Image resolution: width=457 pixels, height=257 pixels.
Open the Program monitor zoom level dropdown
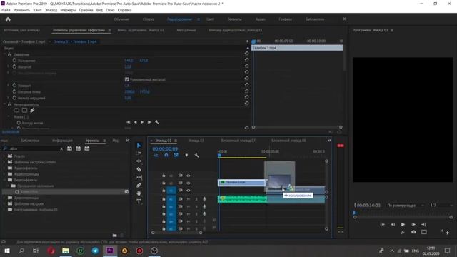pos(406,206)
